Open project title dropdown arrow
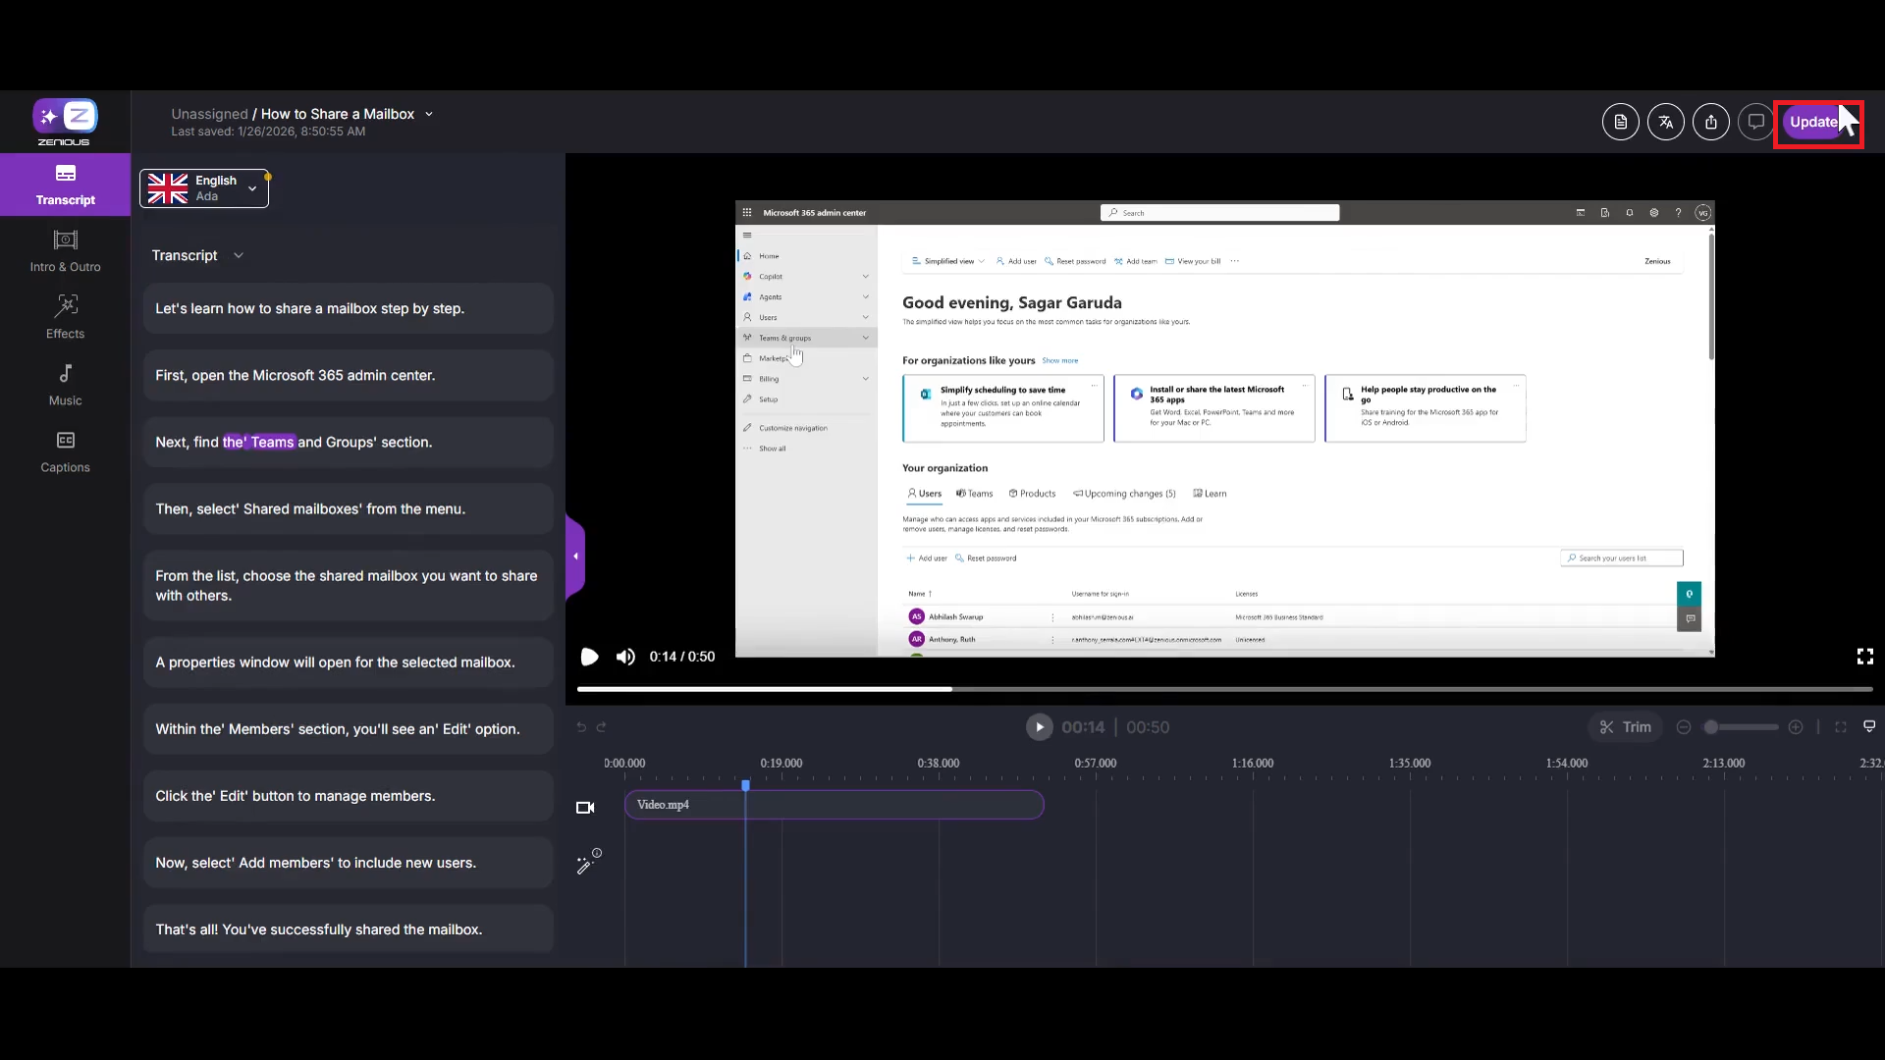The width and height of the screenshot is (1885, 1060). tap(429, 114)
